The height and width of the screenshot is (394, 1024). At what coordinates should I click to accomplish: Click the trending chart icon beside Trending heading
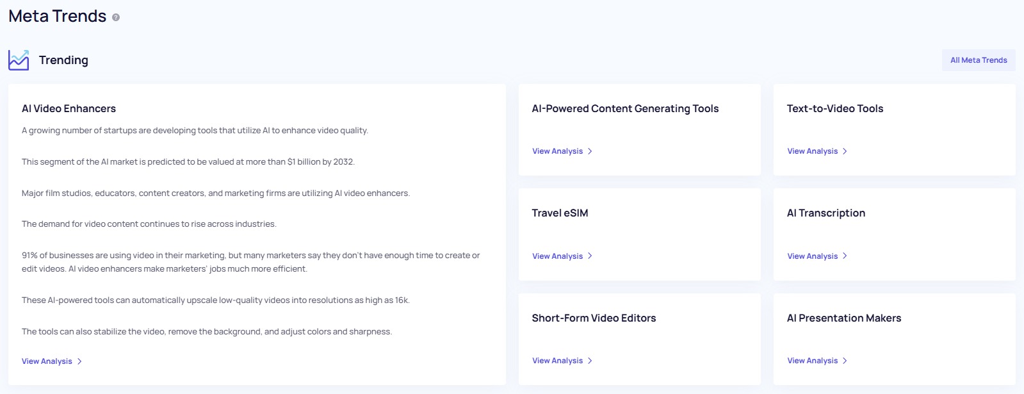pos(19,60)
